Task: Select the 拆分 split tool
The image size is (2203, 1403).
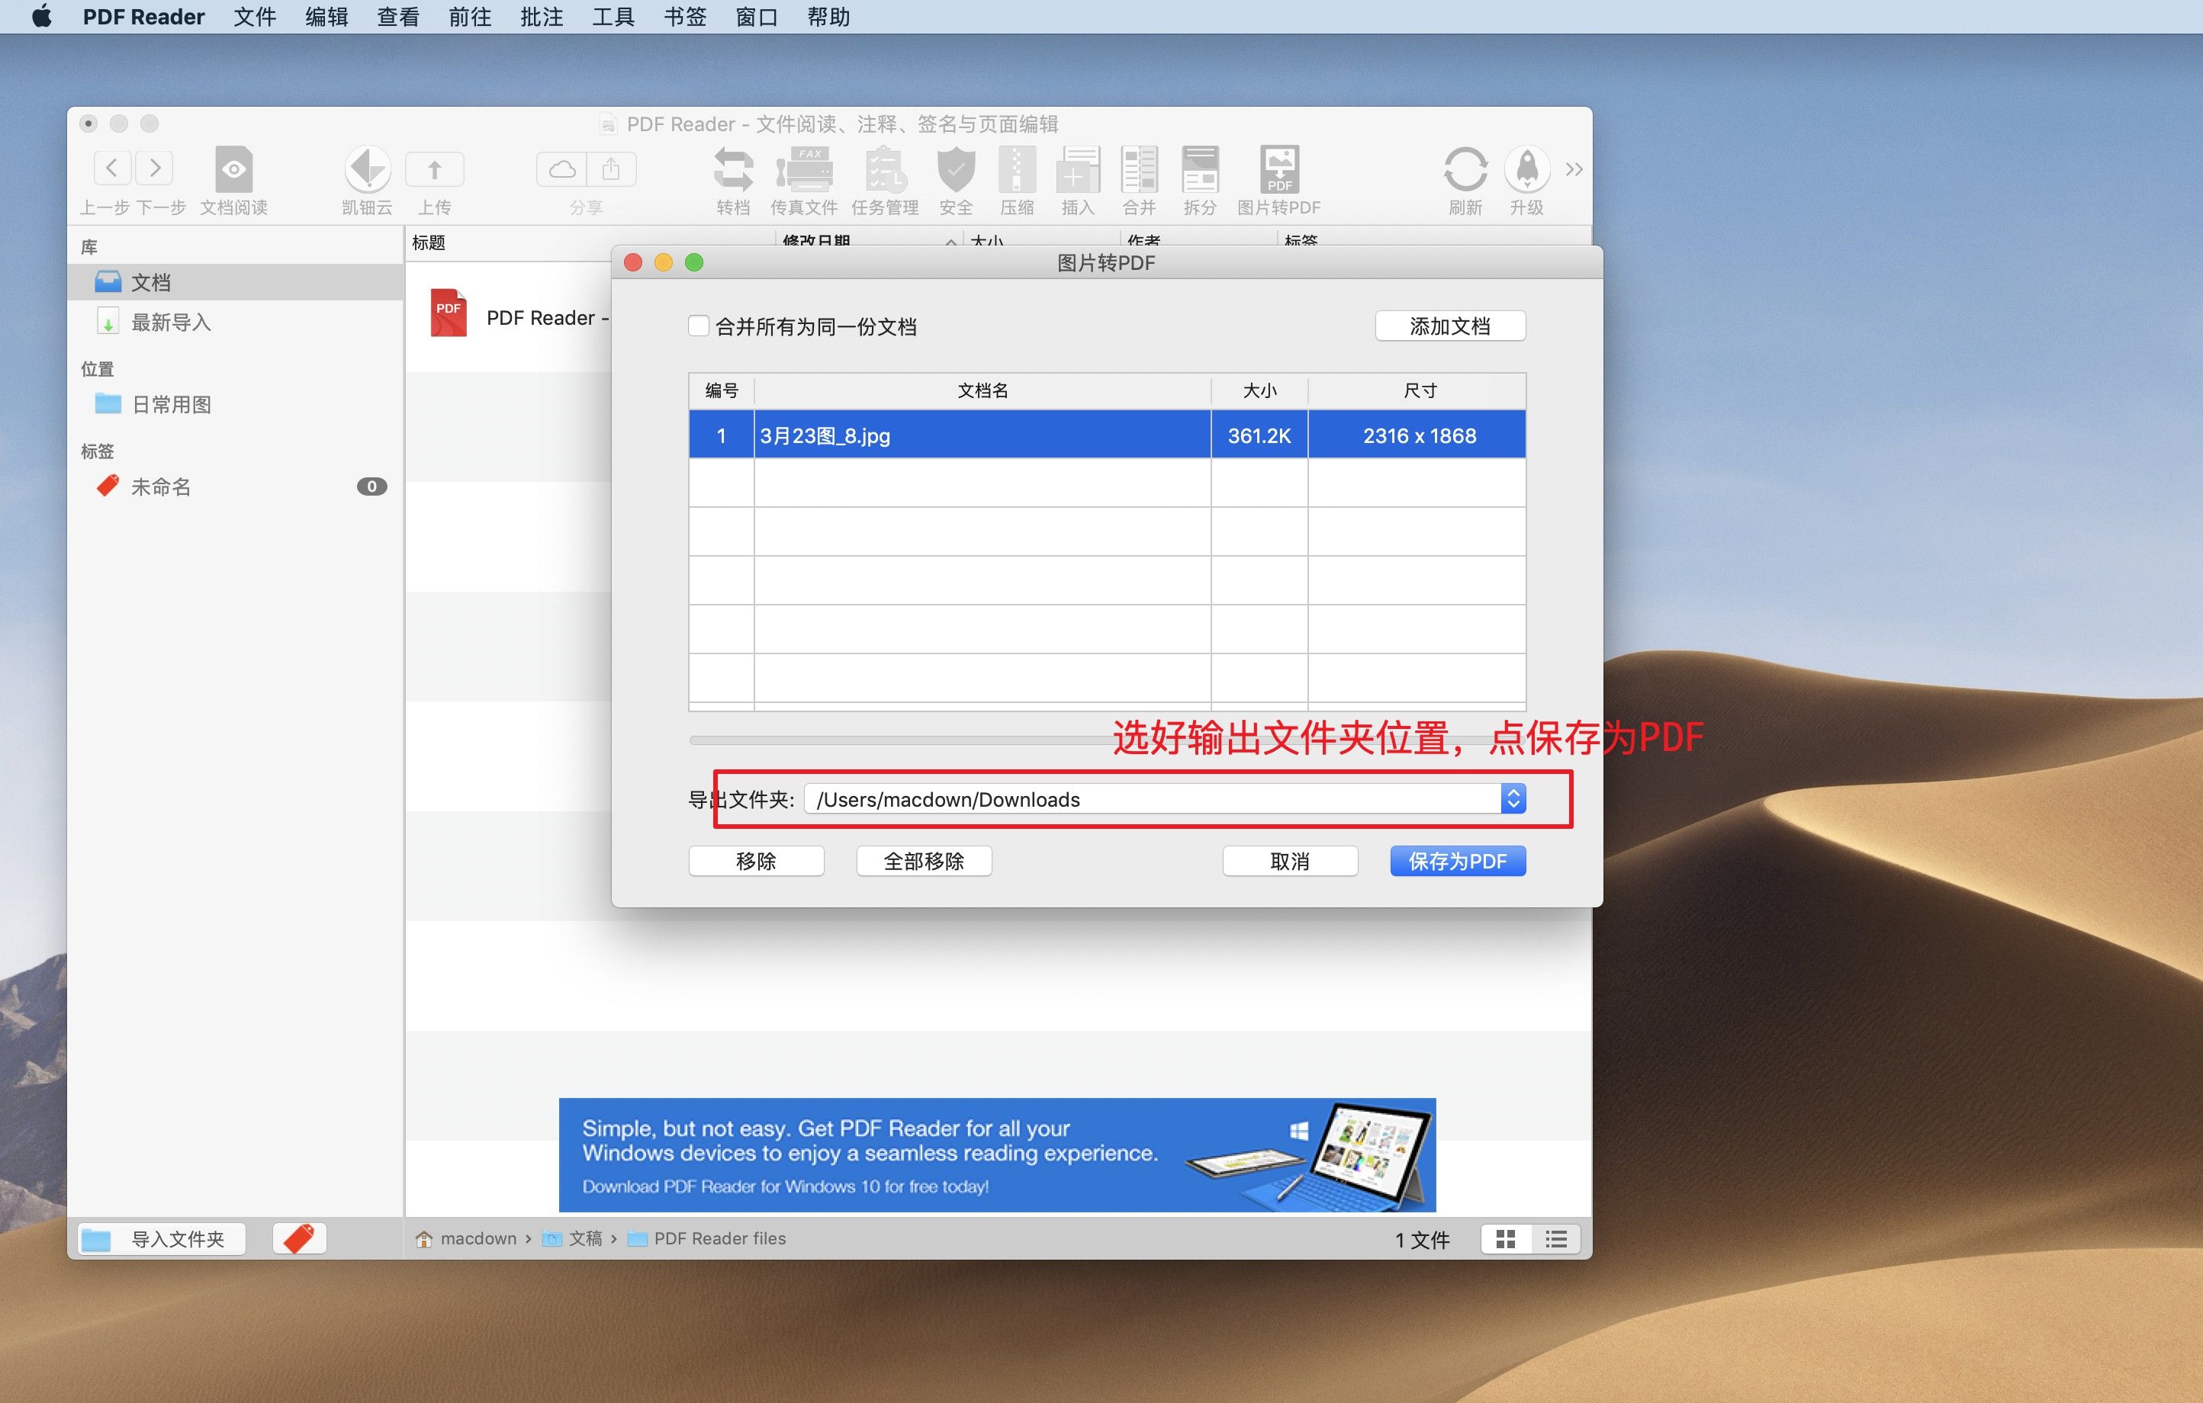Action: coord(1199,178)
